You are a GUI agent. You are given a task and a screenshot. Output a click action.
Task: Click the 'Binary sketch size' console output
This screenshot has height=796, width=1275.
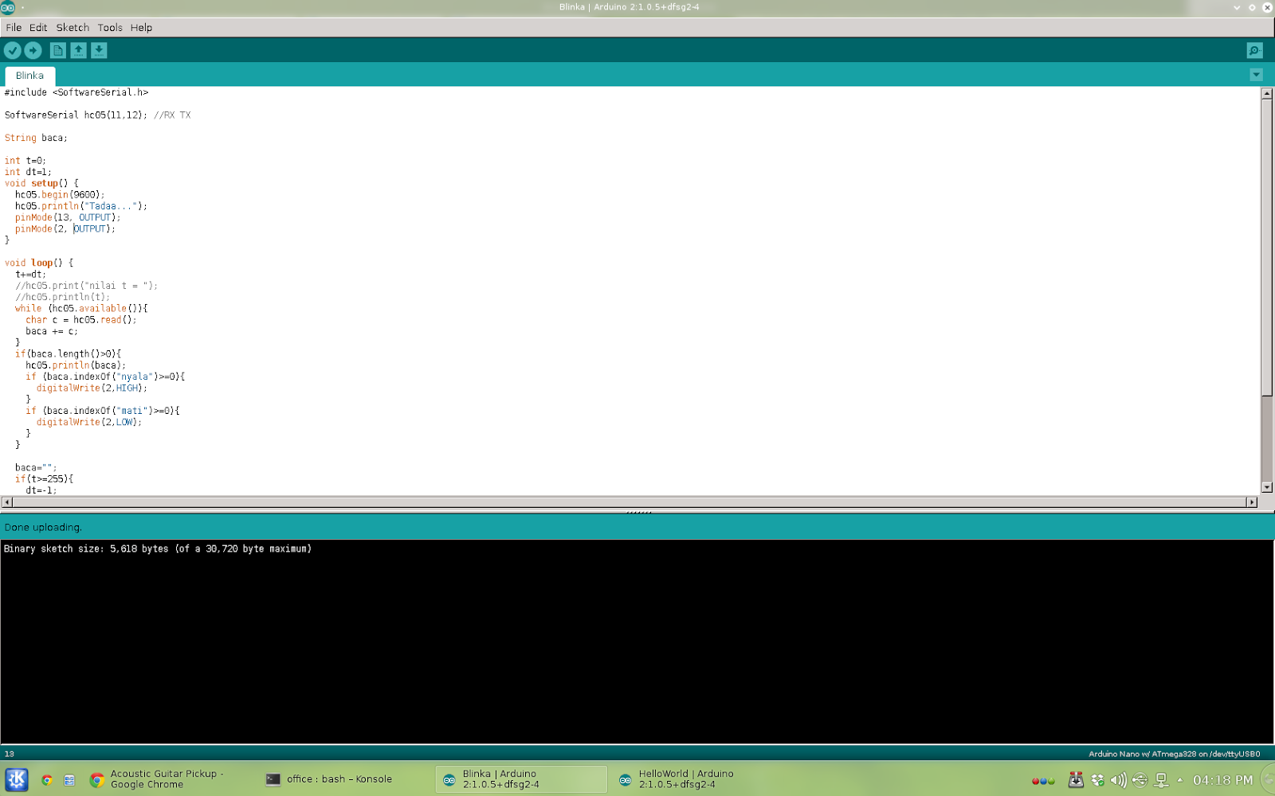coord(158,548)
